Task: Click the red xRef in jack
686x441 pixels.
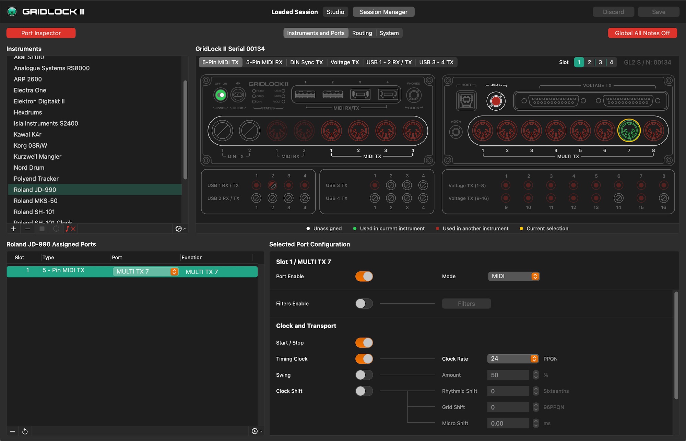Action: point(496,101)
